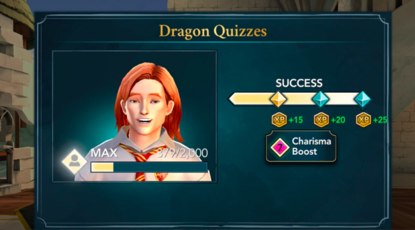Click the Dragon Quizzes title
Screen dimensions: 415x230
click(213, 32)
